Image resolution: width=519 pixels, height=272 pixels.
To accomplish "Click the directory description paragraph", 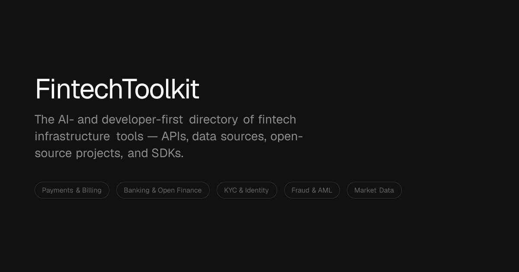I will coord(169,136).
